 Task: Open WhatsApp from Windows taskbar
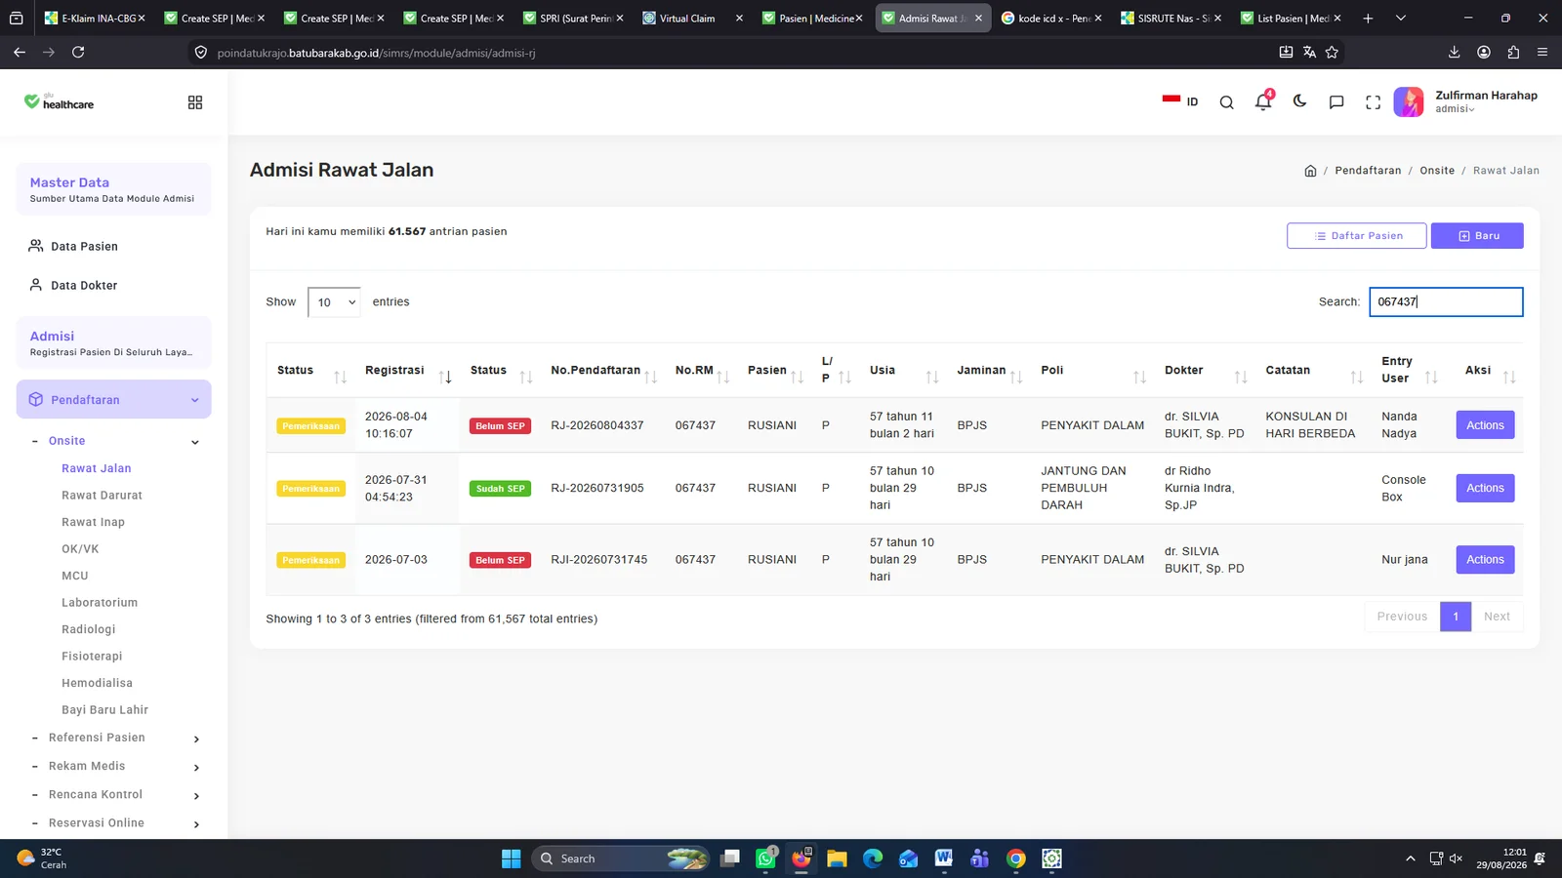[x=766, y=858]
